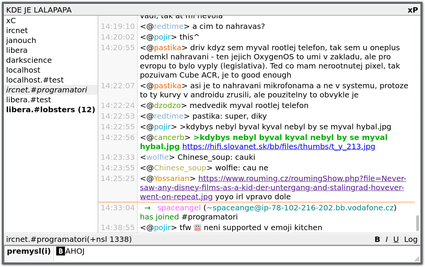Select ircnet.#programatori channel

47,90
